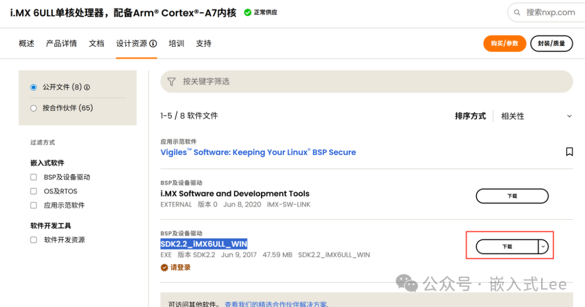The image size is (585, 307).
Task: Bookmark the Vigiles Software entry
Action: tap(569, 152)
